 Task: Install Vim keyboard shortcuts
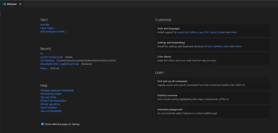pos(209,46)
